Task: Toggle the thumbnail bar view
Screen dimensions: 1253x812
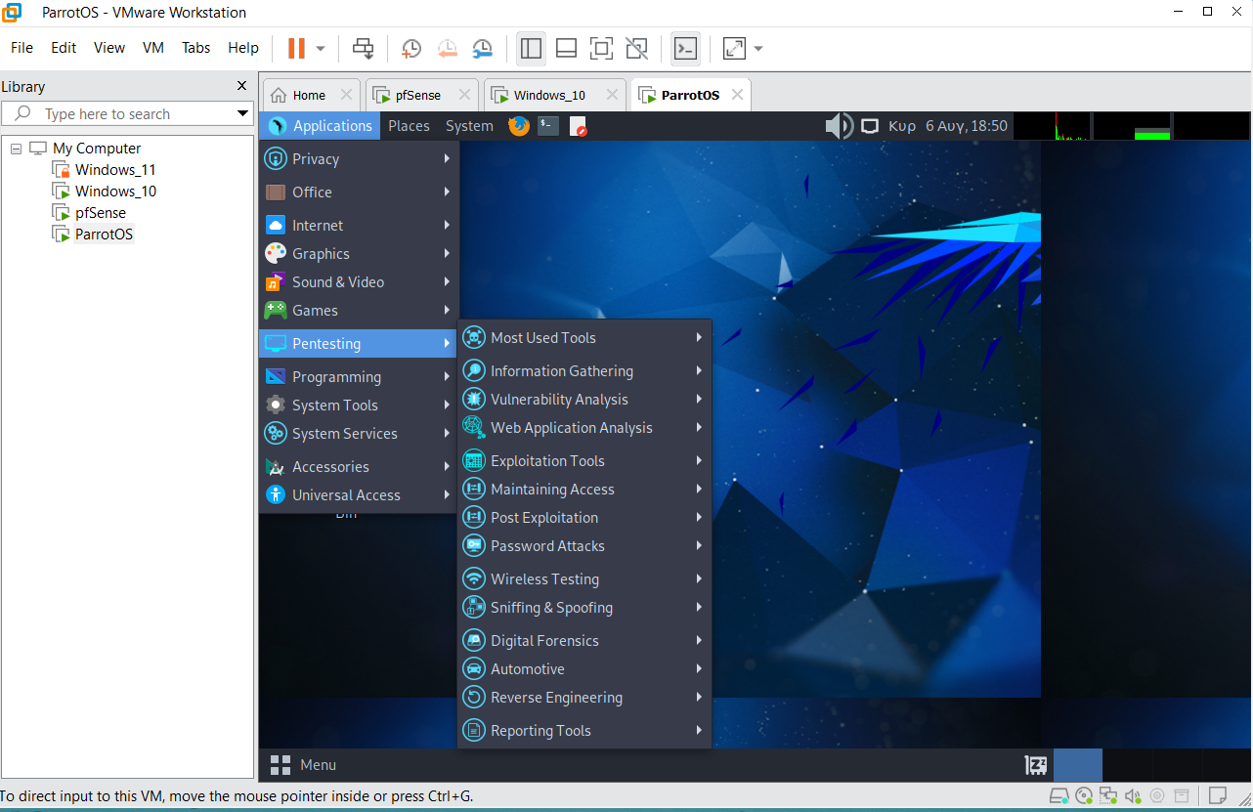Action: (566, 48)
